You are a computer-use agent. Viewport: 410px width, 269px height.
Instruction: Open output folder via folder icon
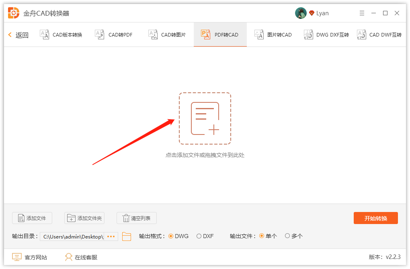(127, 236)
